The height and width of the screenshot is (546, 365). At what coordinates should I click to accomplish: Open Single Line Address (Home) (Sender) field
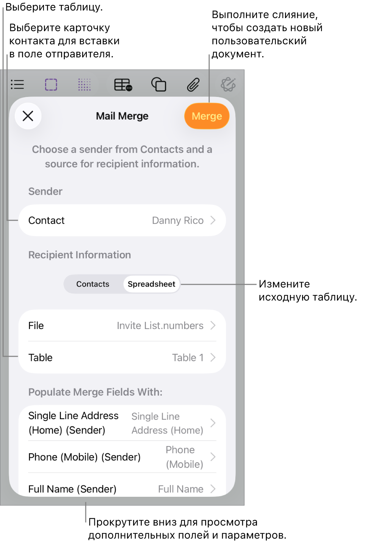point(122,423)
